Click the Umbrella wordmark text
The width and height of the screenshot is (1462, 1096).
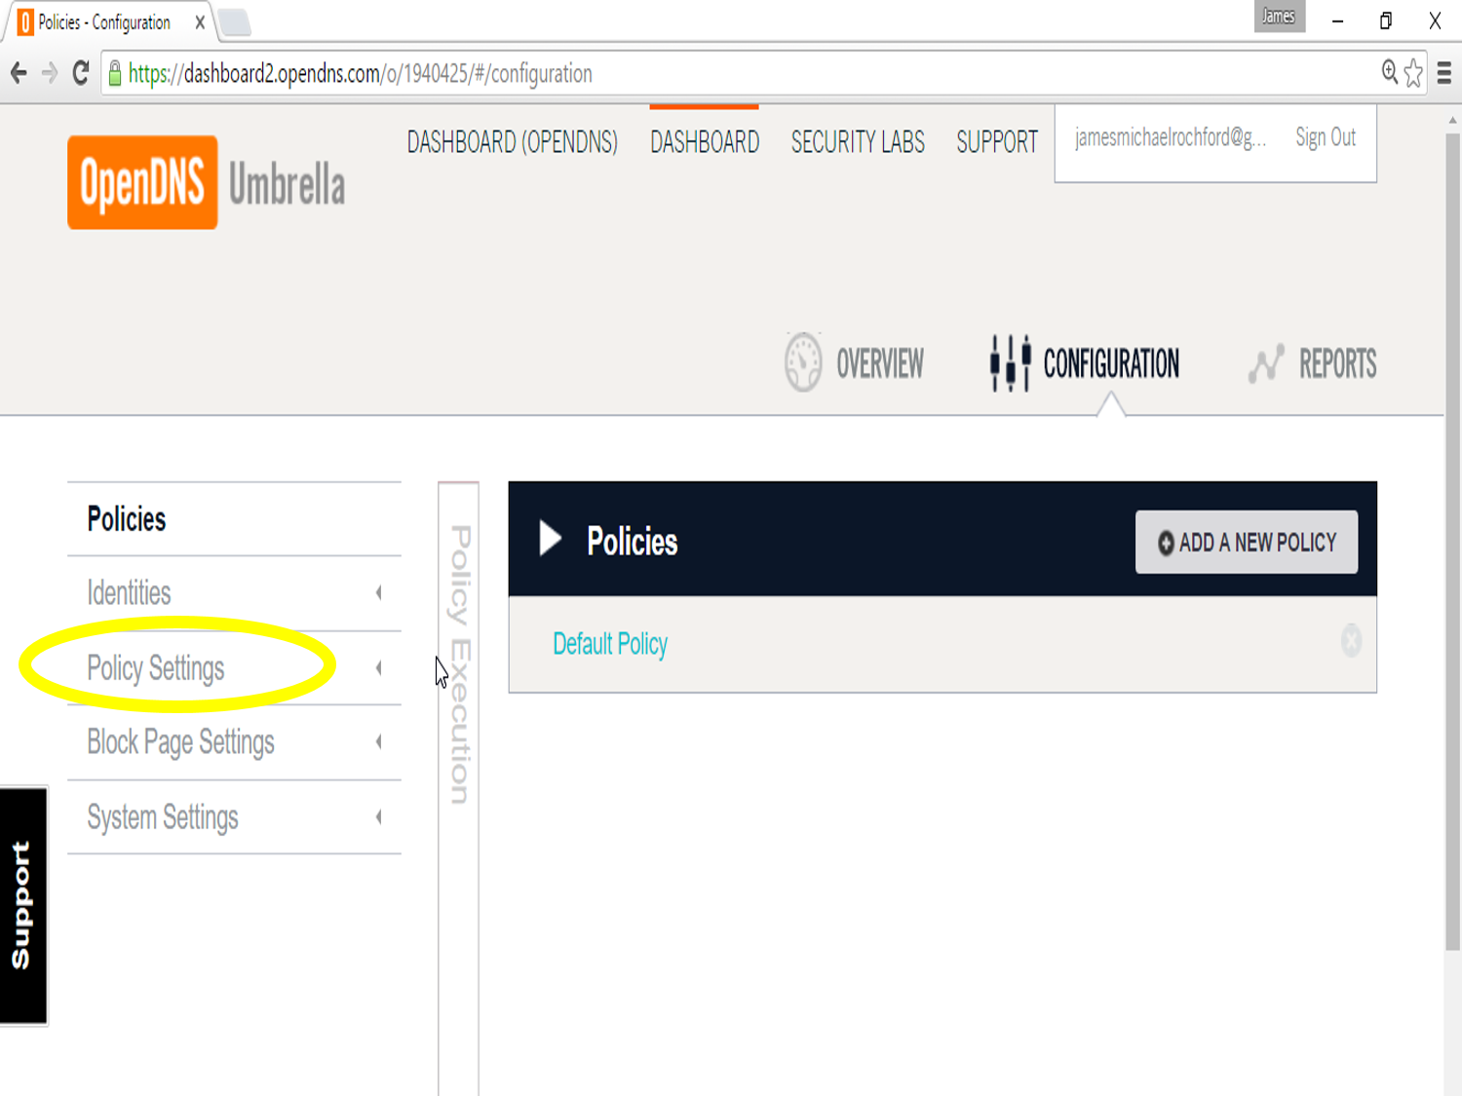click(287, 185)
